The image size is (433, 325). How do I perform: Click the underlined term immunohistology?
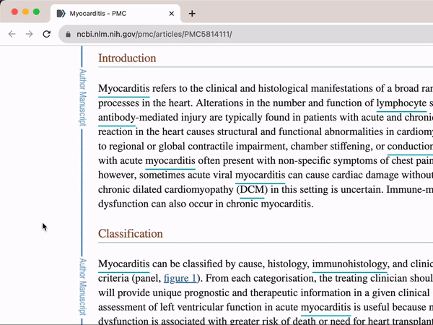click(x=349, y=264)
